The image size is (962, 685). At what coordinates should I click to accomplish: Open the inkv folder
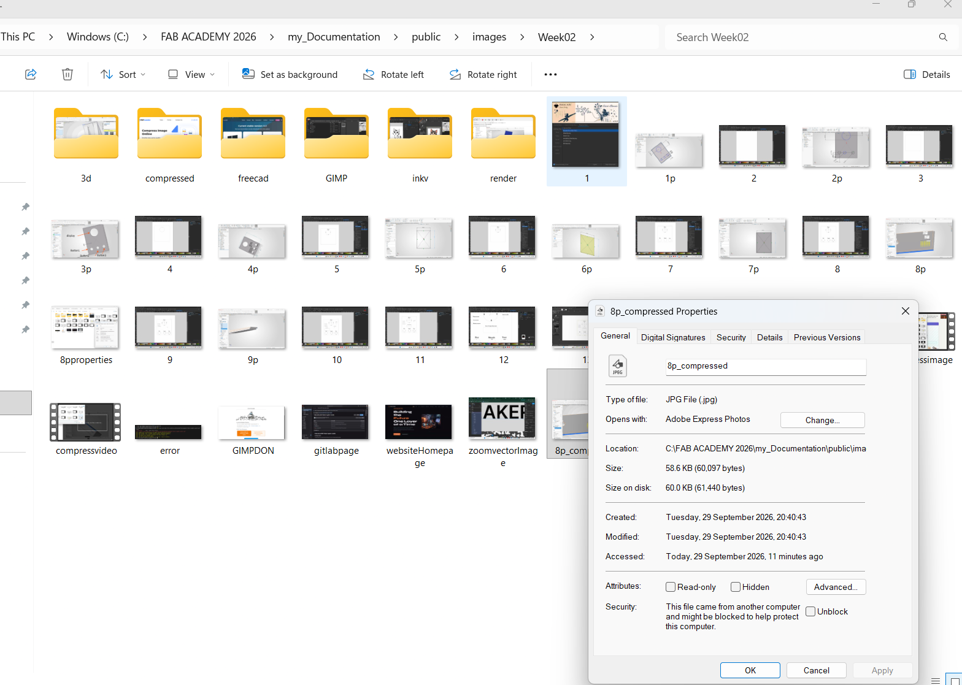(x=420, y=133)
